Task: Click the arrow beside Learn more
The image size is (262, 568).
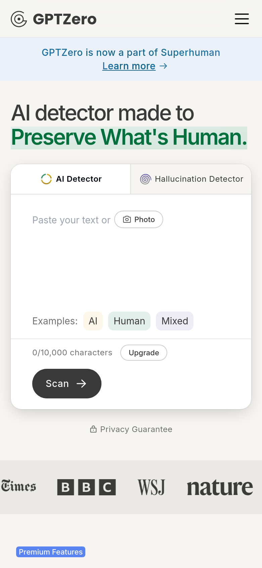Action: point(163,66)
